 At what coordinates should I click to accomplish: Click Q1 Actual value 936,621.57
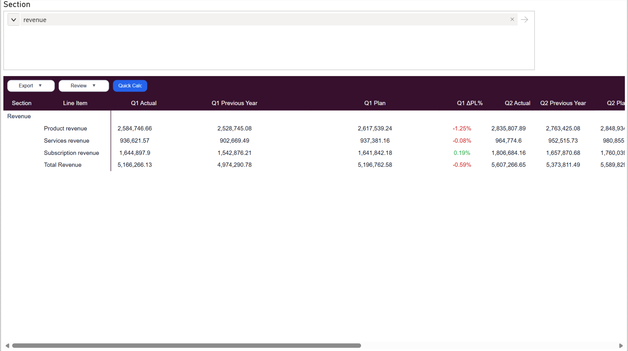point(135,141)
